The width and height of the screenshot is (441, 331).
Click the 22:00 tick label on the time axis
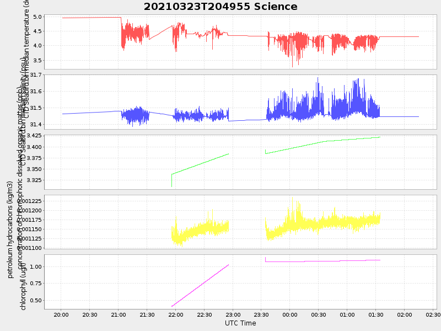(x=175, y=315)
